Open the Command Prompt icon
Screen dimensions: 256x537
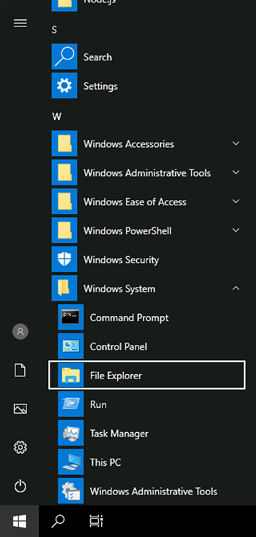(71, 317)
